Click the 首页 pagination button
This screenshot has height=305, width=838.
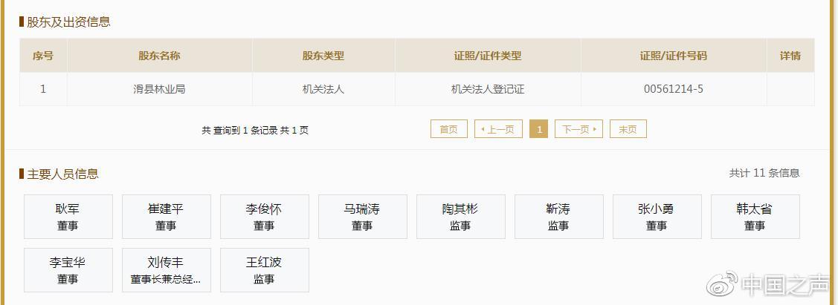[x=448, y=129]
